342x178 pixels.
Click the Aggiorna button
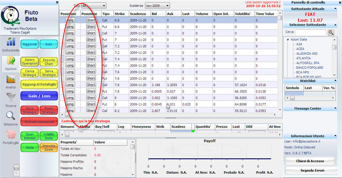(x=30, y=44)
